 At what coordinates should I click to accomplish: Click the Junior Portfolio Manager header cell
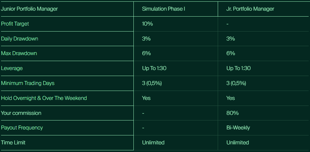click(x=29, y=9)
